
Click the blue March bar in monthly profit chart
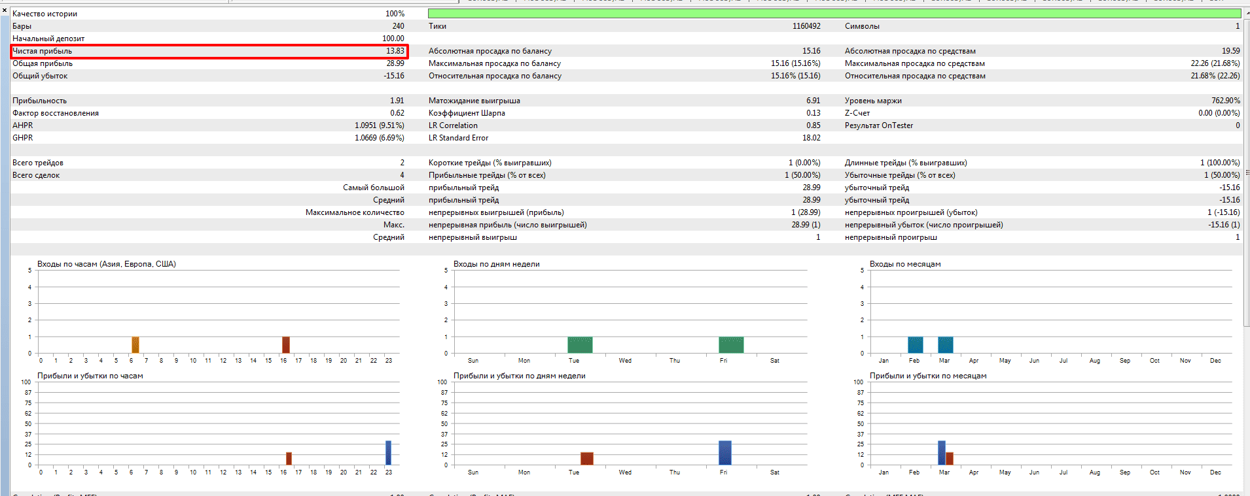[942, 453]
